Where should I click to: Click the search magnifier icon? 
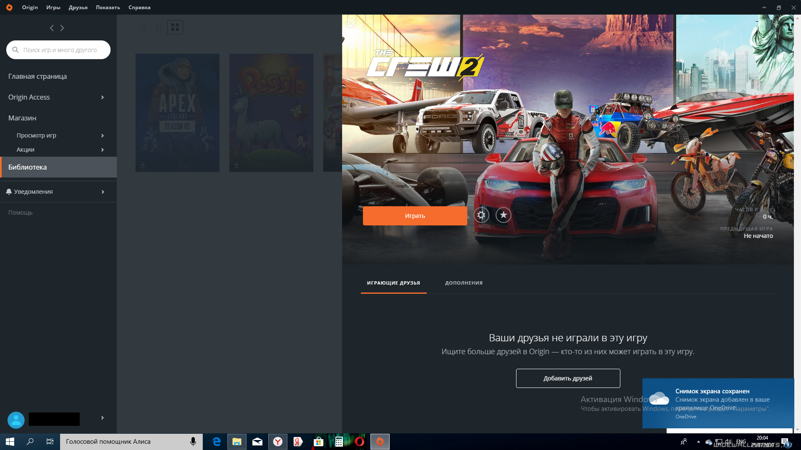15,50
